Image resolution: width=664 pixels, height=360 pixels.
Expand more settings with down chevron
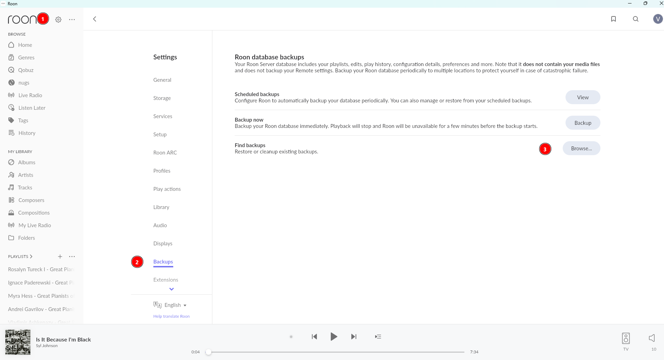[172, 289]
